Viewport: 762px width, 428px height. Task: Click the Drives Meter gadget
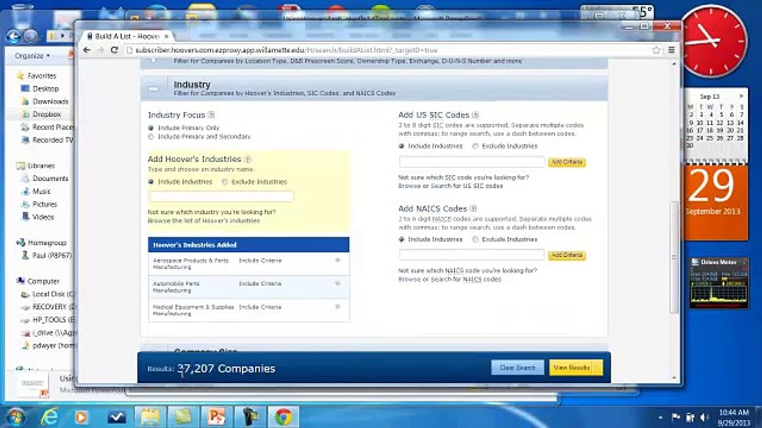719,282
